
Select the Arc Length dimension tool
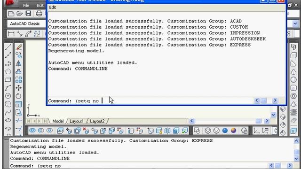coord(28,34)
